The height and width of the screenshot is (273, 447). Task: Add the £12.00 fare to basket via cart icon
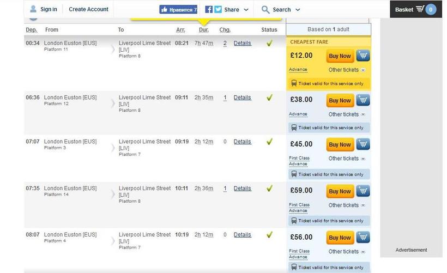[363, 56]
